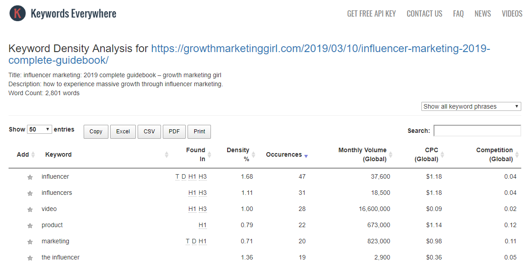Image resolution: width=528 pixels, height=268 pixels.
Task: Click the 47 occurrences value
Action: click(x=302, y=176)
